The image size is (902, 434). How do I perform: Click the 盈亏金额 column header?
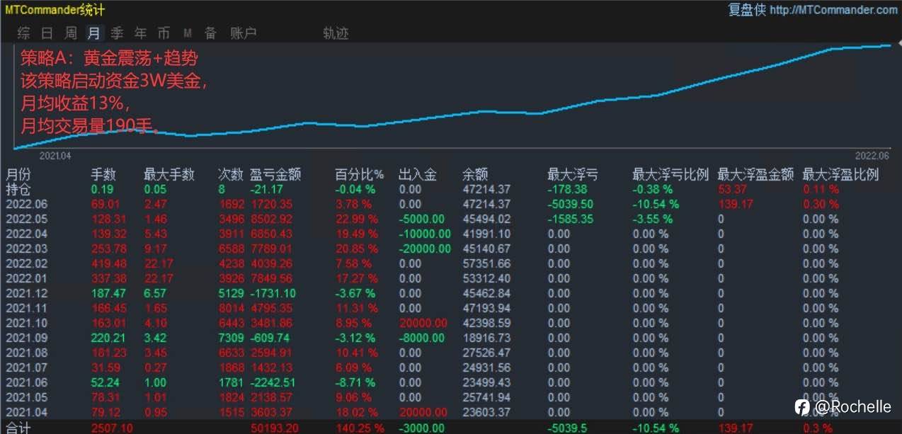coord(276,174)
